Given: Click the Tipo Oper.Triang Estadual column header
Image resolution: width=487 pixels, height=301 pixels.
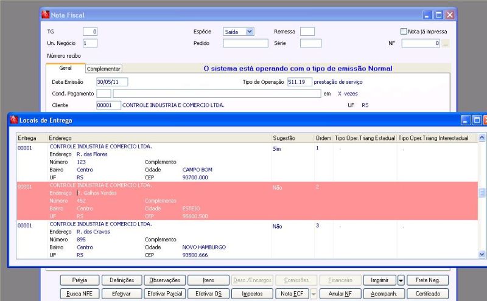Looking at the screenshot, I should pyautogui.click(x=365, y=138).
